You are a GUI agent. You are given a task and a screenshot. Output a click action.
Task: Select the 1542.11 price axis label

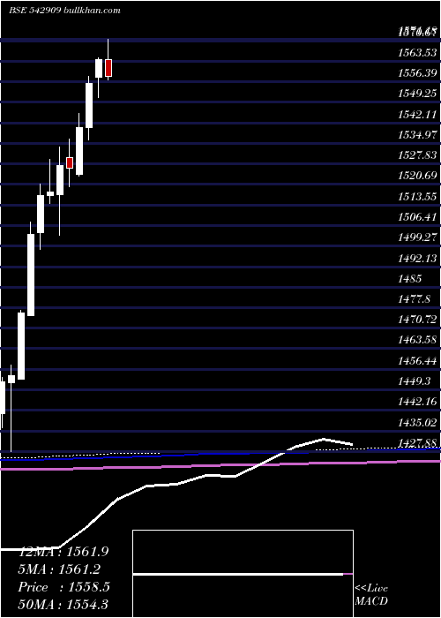coord(417,114)
